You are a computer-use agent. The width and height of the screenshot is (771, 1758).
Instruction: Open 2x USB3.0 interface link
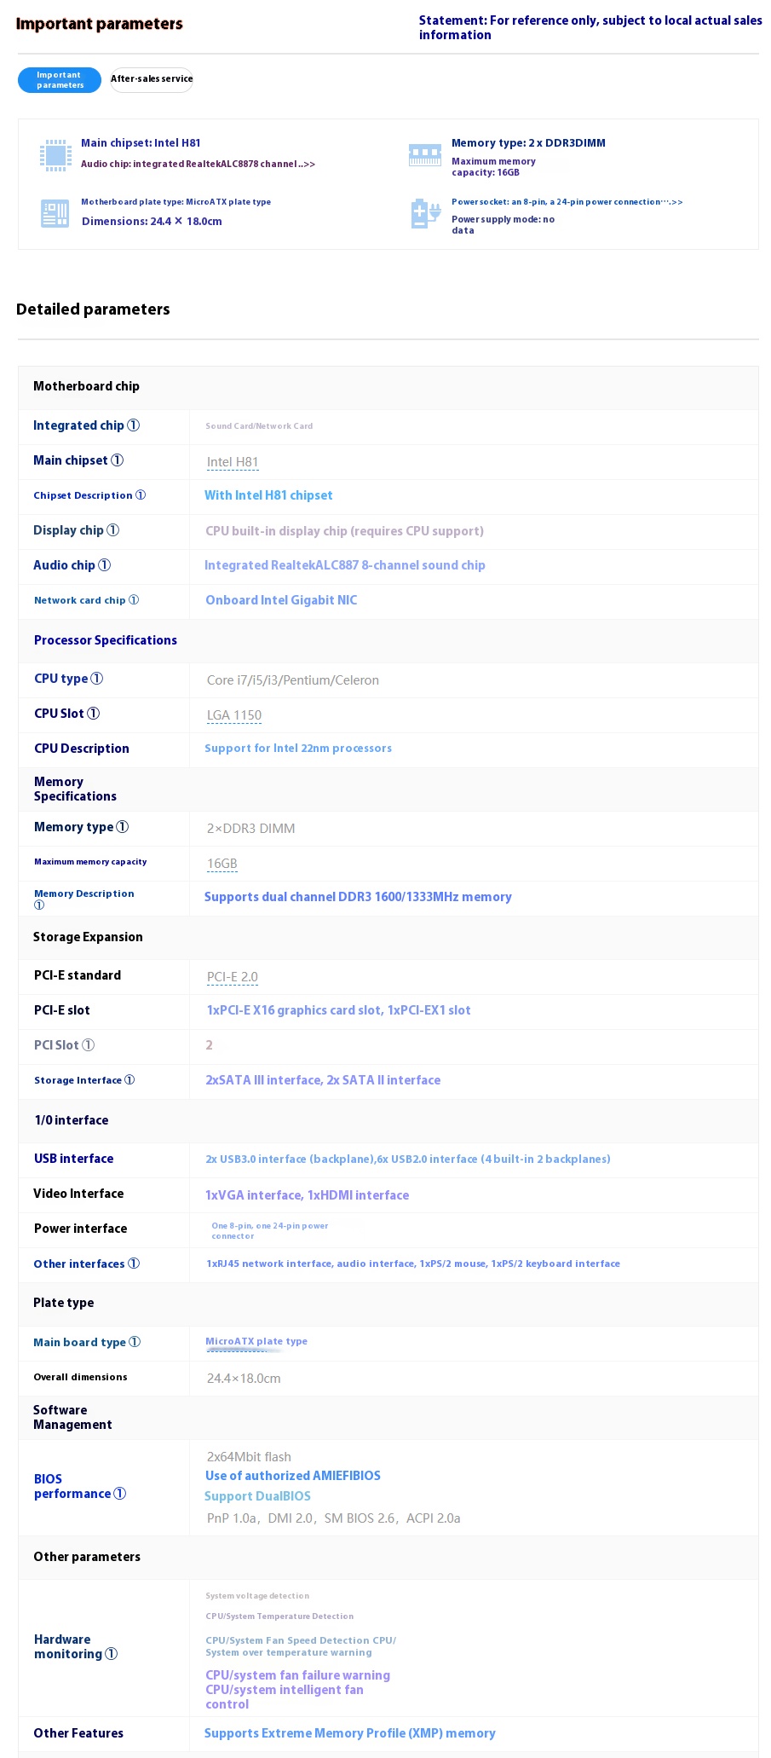[408, 1159]
